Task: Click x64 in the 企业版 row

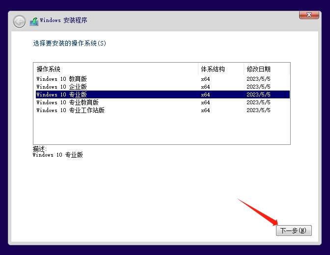Action: [205, 87]
